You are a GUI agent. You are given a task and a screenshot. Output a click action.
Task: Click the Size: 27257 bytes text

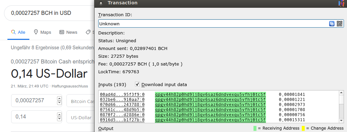tap(118, 56)
